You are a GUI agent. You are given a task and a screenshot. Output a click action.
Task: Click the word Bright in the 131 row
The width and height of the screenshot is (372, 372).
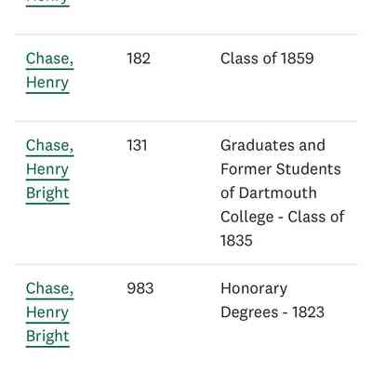(x=47, y=193)
